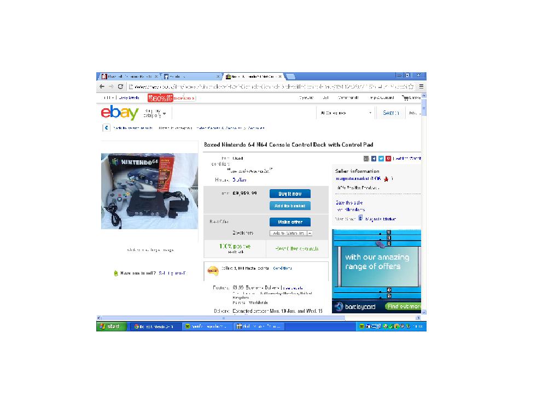The width and height of the screenshot is (560, 420).
Task: Click the first system tray icon
Action: [361, 326]
